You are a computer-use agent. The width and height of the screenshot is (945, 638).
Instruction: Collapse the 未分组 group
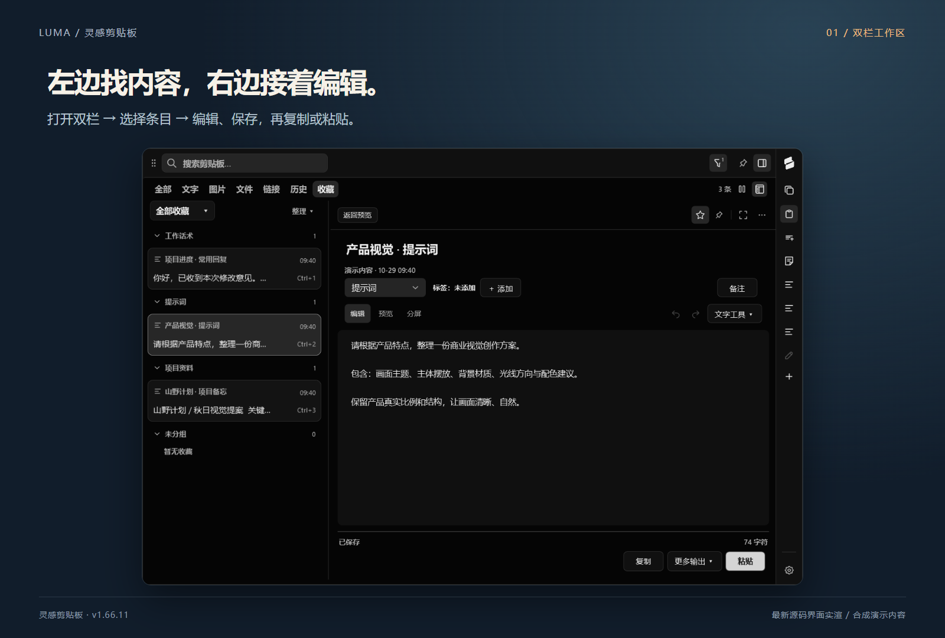157,434
